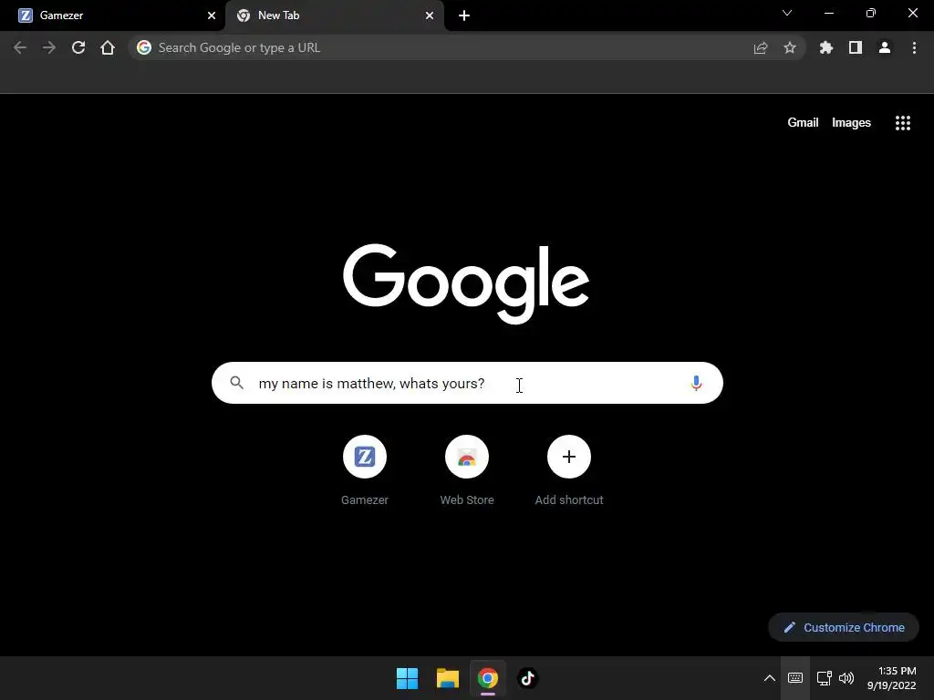Open the volume speaker tray icon

pyautogui.click(x=846, y=678)
